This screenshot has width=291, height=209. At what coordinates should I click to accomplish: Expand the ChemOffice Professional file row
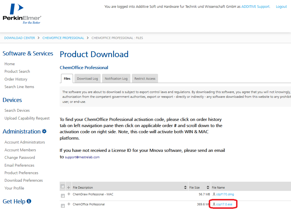click(x=69, y=204)
